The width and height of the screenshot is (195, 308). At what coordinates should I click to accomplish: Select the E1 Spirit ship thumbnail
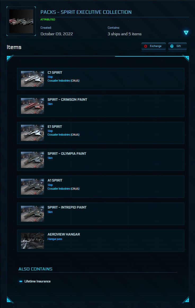click(x=32, y=133)
